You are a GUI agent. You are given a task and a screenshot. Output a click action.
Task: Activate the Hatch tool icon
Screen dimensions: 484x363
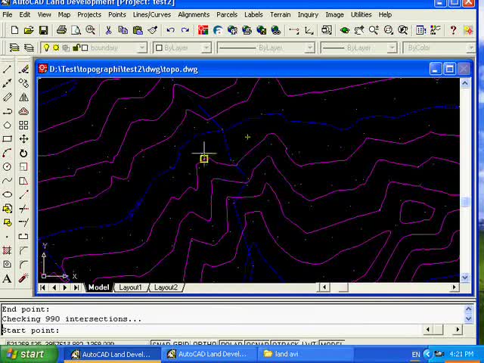tap(7, 250)
